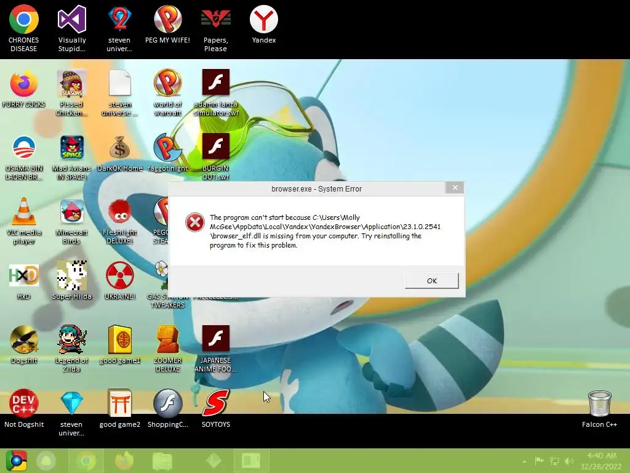Select the Pissed Chicken Seasons icon
630x473 pixels.
click(71, 93)
